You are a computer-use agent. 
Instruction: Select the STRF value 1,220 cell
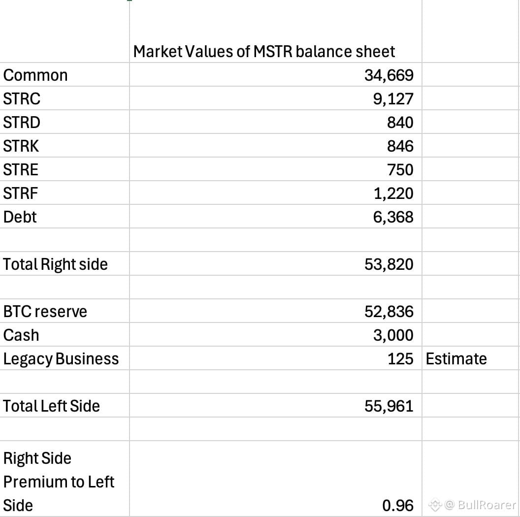(x=276, y=193)
